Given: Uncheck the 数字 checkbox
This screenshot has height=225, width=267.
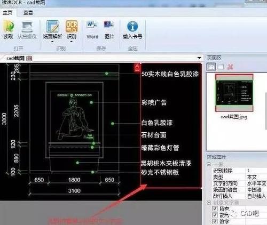Looking at the screenshot, I should 215,221.
